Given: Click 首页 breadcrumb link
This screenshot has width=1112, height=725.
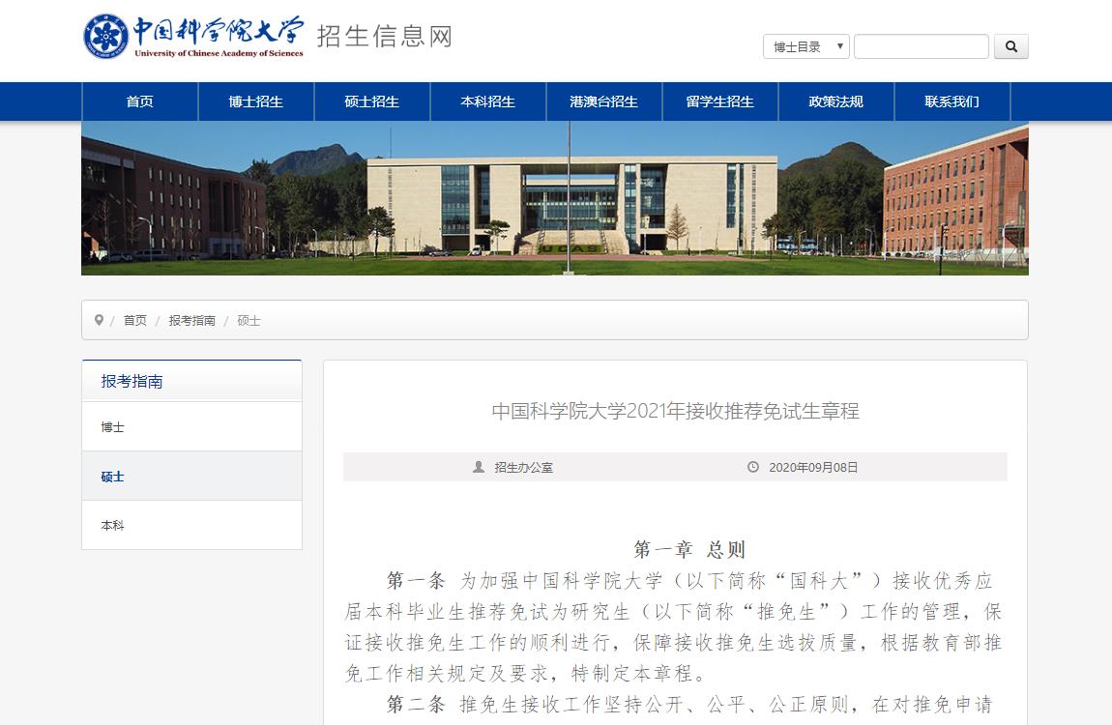Looking at the screenshot, I should (135, 320).
